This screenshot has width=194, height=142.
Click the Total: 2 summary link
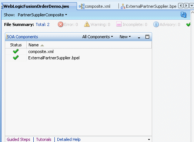click(43, 24)
